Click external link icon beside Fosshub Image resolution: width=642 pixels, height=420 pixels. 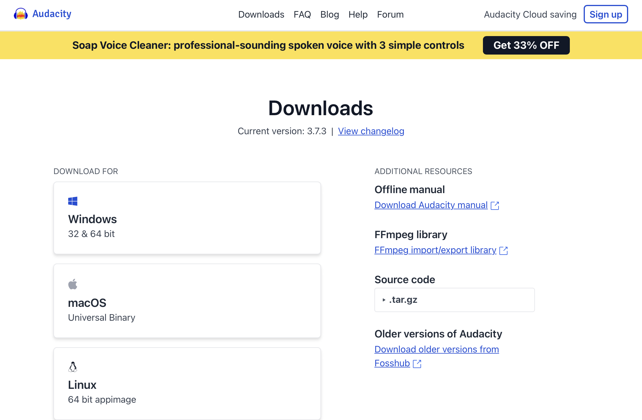pos(417,364)
